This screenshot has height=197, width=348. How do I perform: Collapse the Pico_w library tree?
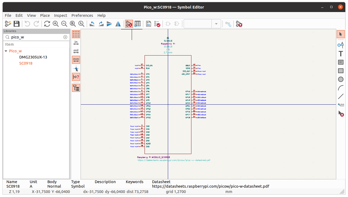click(6, 51)
